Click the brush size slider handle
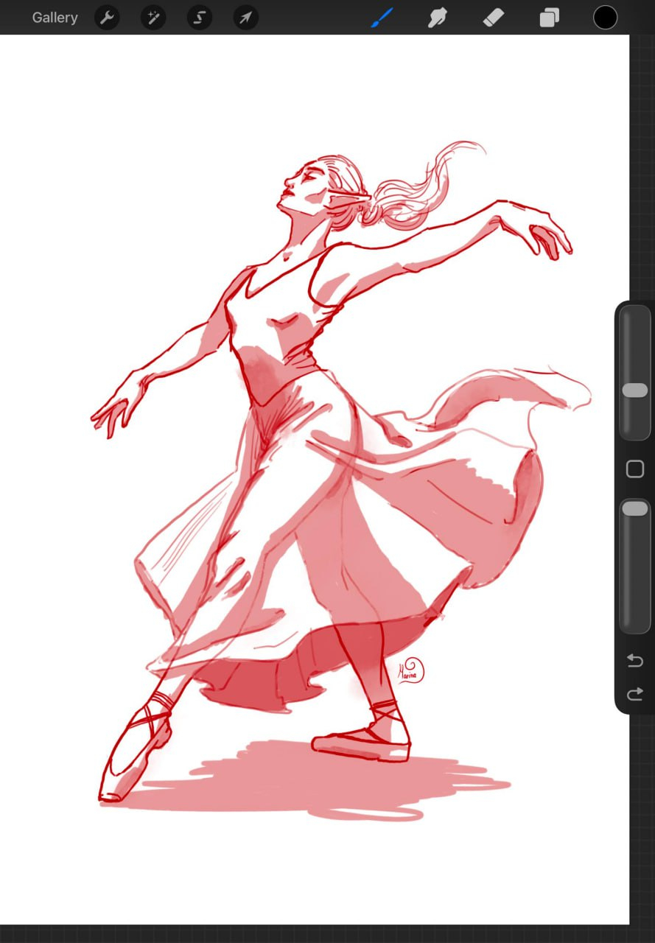This screenshot has width=655, height=943. (634, 390)
